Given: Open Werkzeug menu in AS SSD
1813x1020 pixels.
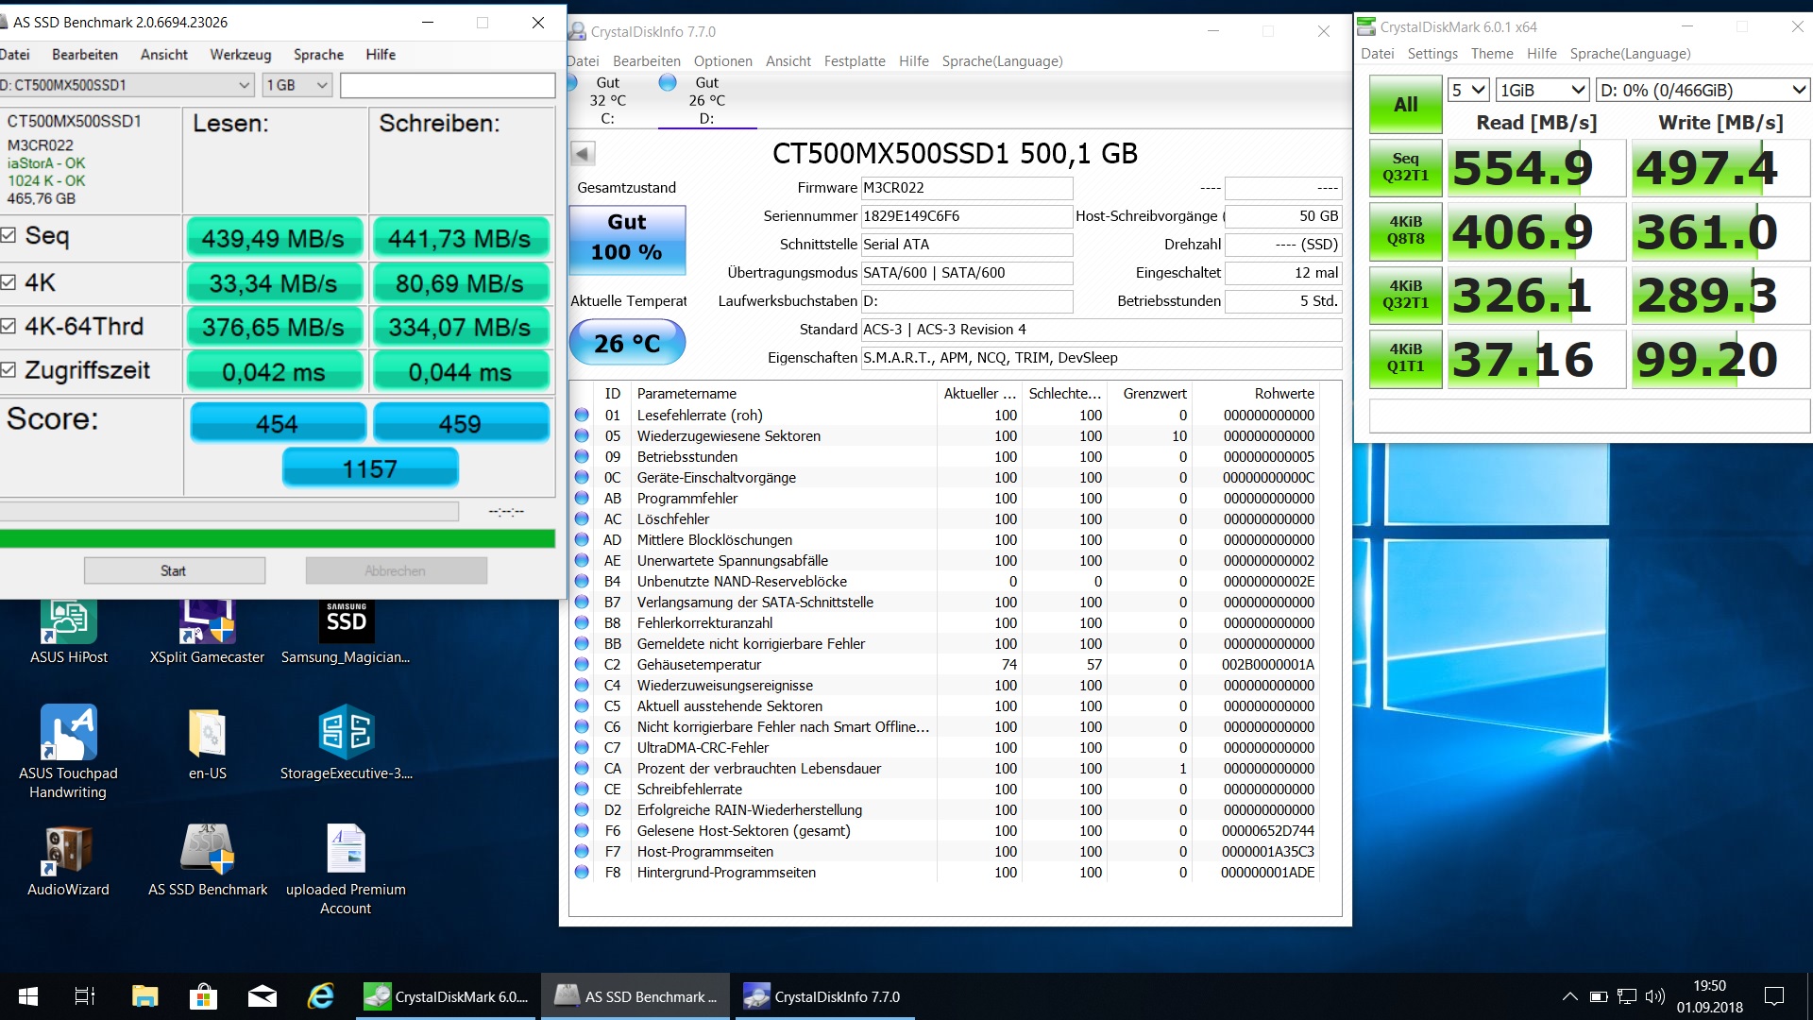Looking at the screenshot, I should coord(240,55).
